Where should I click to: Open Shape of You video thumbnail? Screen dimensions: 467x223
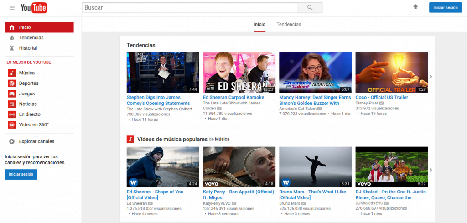click(163, 167)
